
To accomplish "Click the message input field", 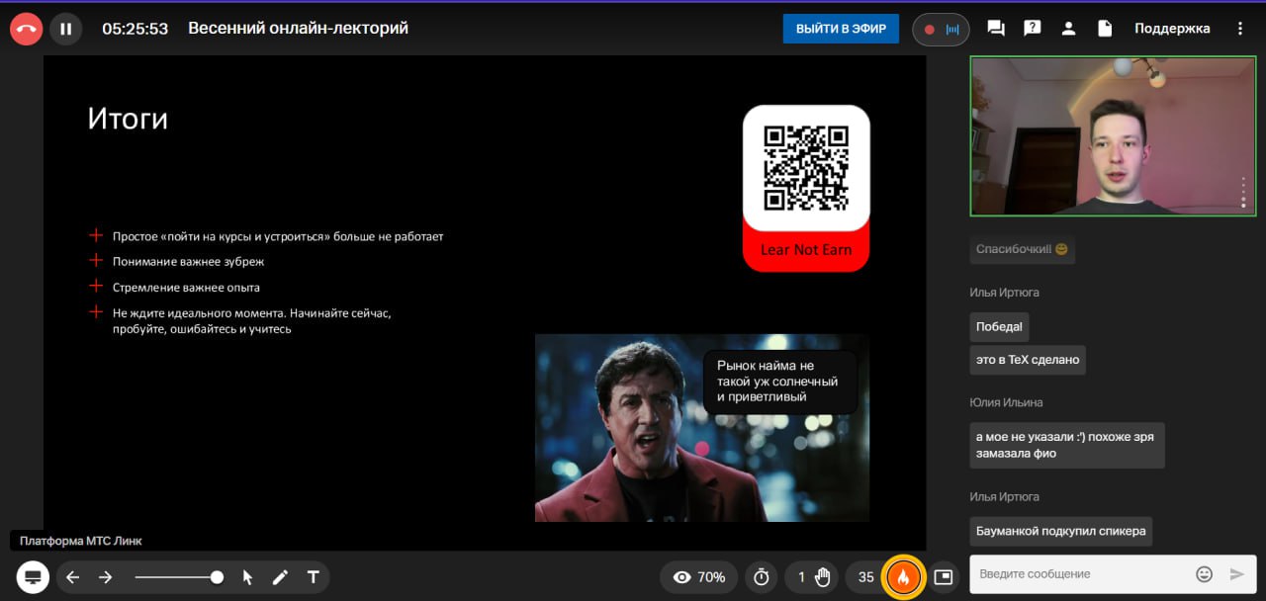I will tap(1078, 574).
